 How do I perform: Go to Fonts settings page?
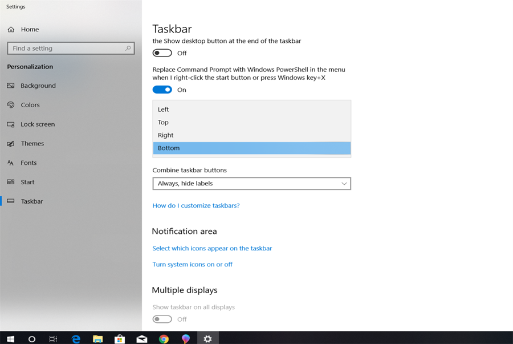point(28,163)
